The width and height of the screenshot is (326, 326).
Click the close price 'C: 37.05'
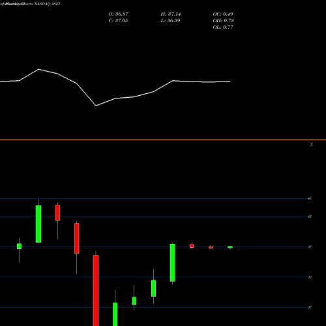pyautogui.click(x=118, y=21)
